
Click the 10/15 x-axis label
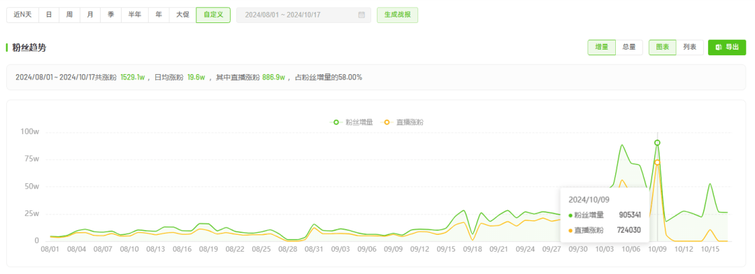click(710, 250)
